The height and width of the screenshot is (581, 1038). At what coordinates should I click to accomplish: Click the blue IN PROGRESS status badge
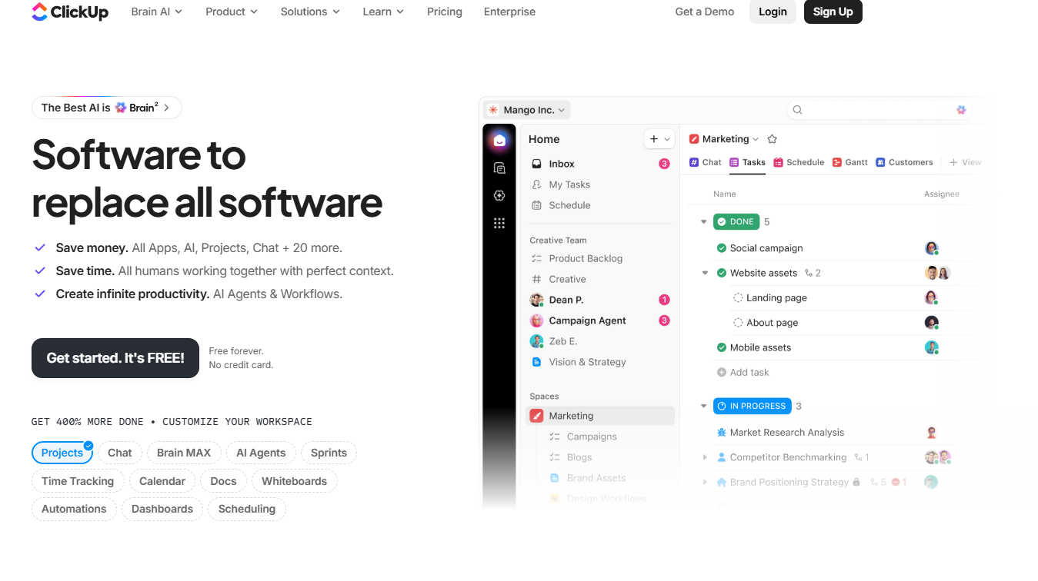752,406
